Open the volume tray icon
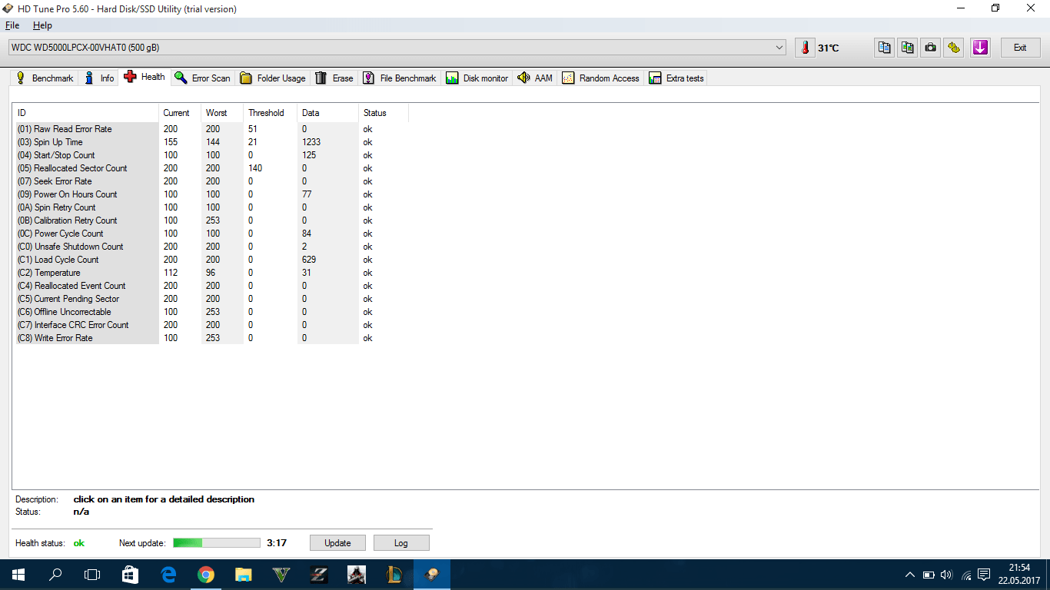 (x=946, y=575)
